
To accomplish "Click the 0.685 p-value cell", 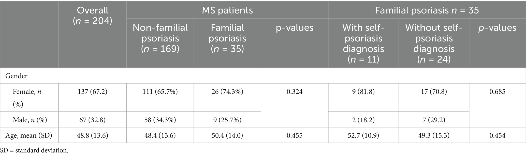I will tap(497, 91).
